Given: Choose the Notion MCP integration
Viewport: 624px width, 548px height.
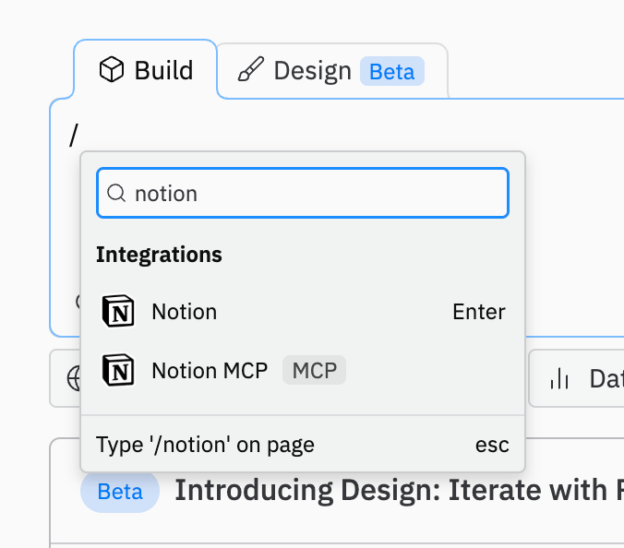Looking at the screenshot, I should click(210, 371).
